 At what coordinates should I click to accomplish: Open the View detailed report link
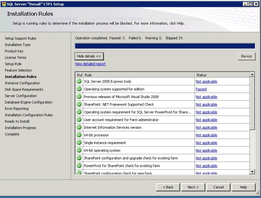point(90,64)
